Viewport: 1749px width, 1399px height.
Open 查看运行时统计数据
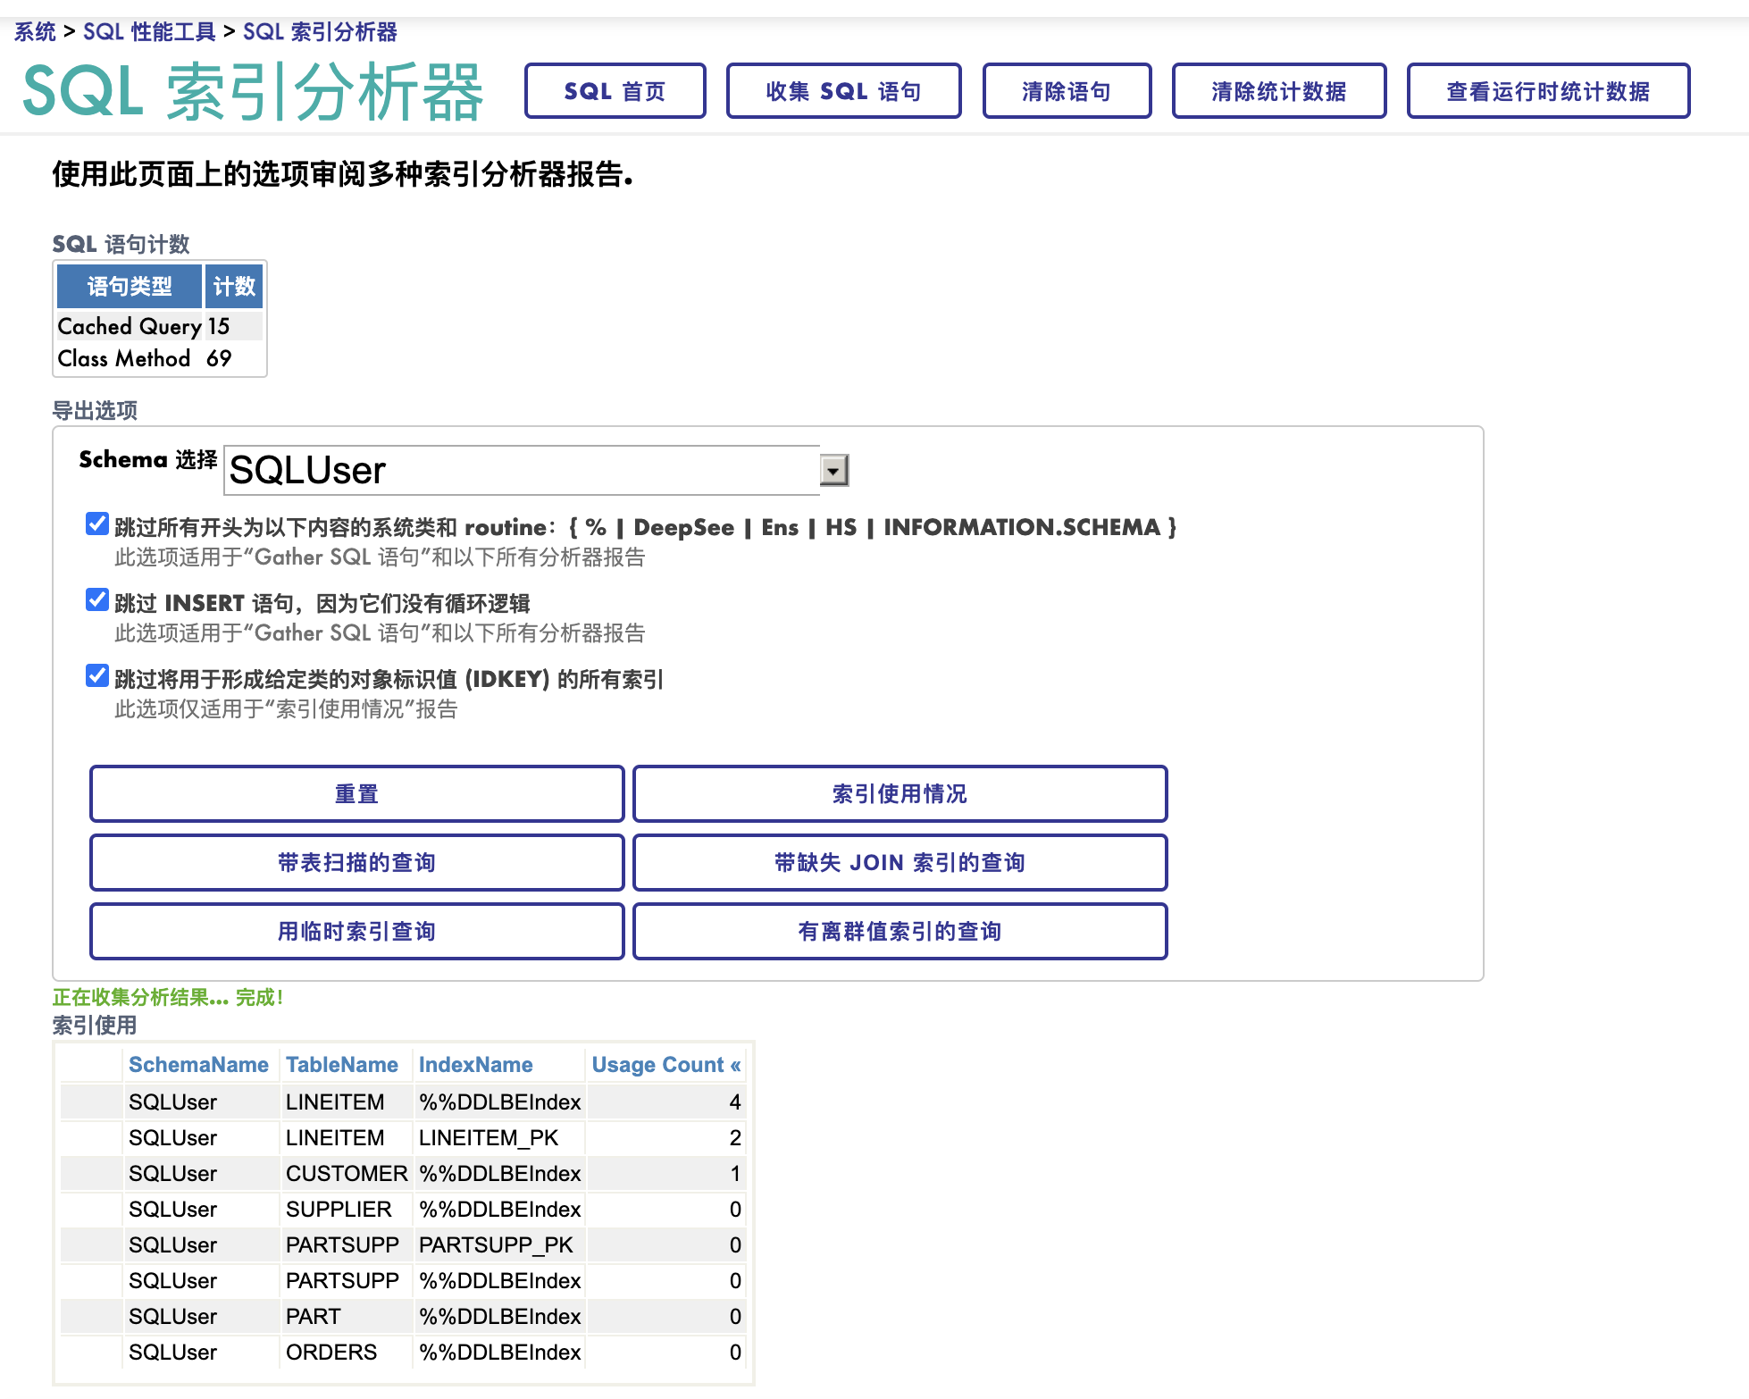point(1548,90)
